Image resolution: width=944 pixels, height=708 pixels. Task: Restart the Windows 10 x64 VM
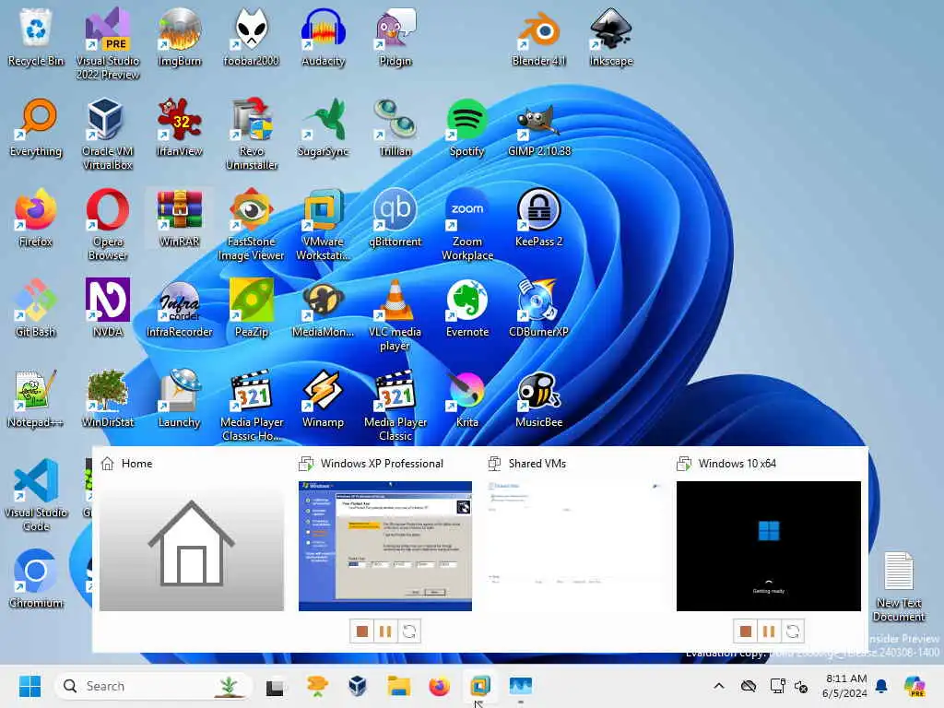793,631
